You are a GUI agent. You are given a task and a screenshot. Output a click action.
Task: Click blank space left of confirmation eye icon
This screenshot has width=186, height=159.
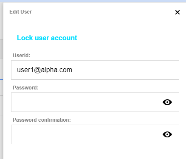pos(86,134)
